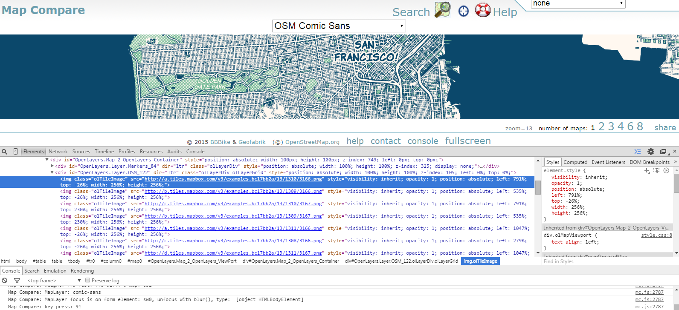Enable the Preserve log checkbox

[88, 280]
